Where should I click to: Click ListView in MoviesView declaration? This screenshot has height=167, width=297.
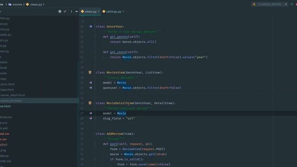point(153,72)
